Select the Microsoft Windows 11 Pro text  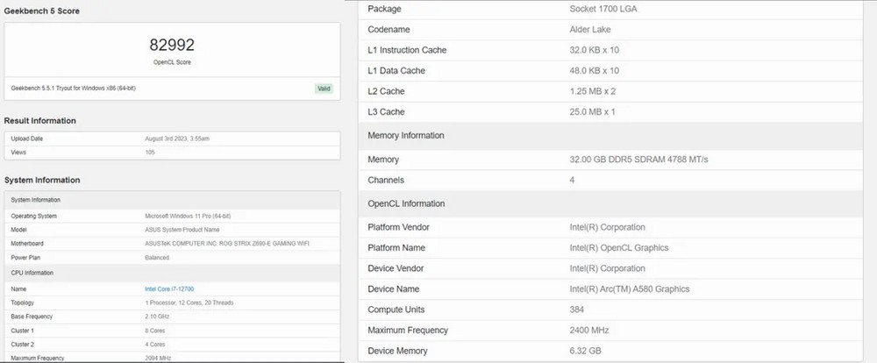(x=189, y=216)
